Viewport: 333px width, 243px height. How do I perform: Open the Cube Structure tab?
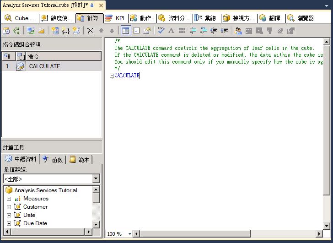(x=20, y=18)
